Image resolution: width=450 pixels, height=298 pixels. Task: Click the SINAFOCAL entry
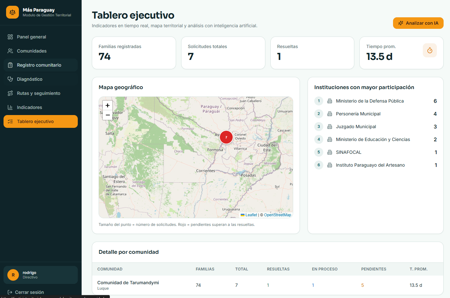tap(375, 152)
